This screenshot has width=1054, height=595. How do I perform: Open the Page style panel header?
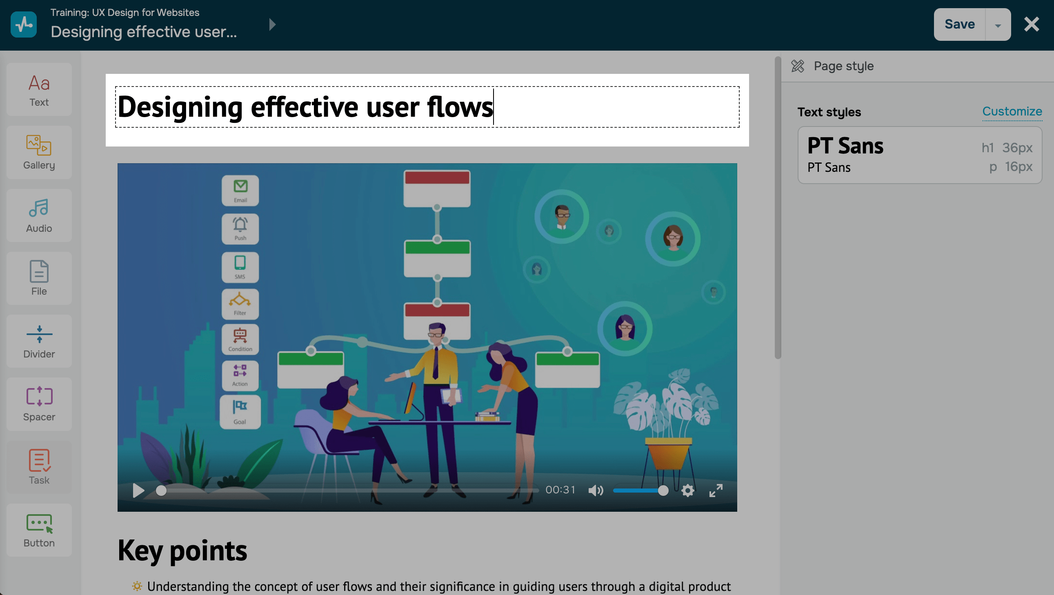coord(843,66)
